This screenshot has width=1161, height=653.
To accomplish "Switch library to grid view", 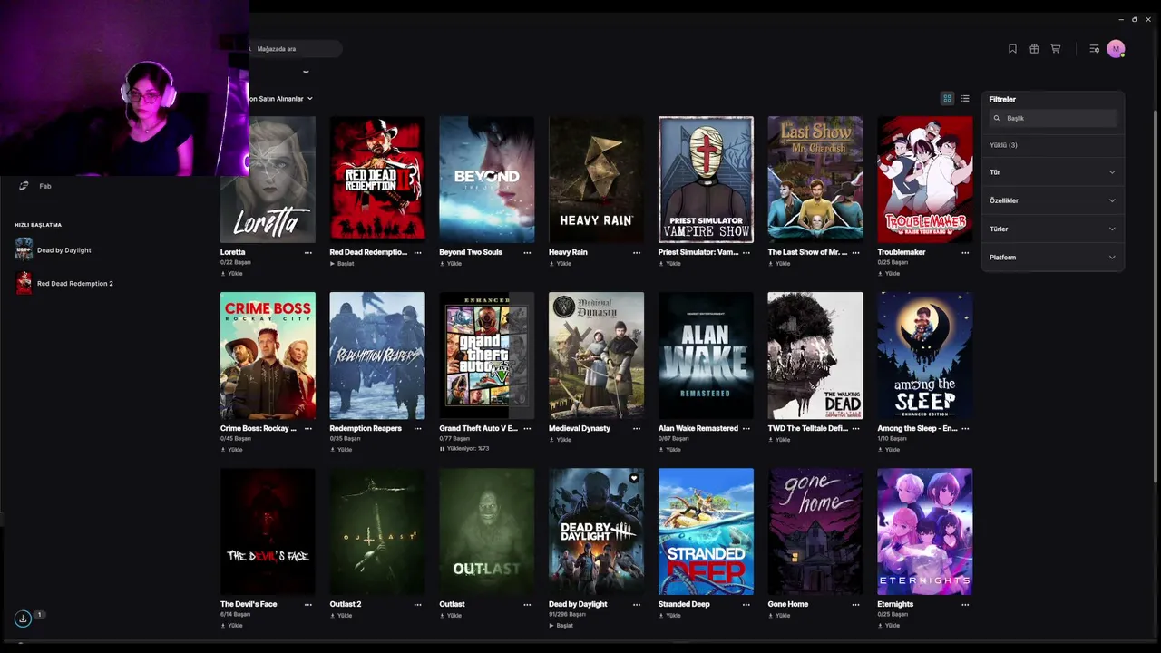I will [x=947, y=99].
